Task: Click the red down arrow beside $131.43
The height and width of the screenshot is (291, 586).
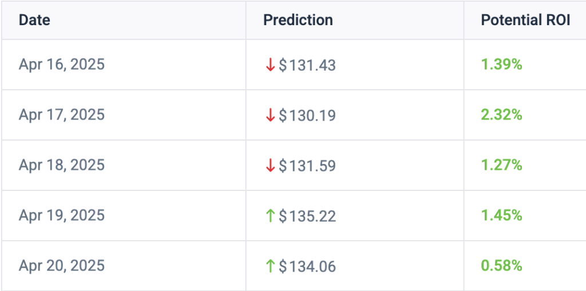Action: (x=270, y=65)
